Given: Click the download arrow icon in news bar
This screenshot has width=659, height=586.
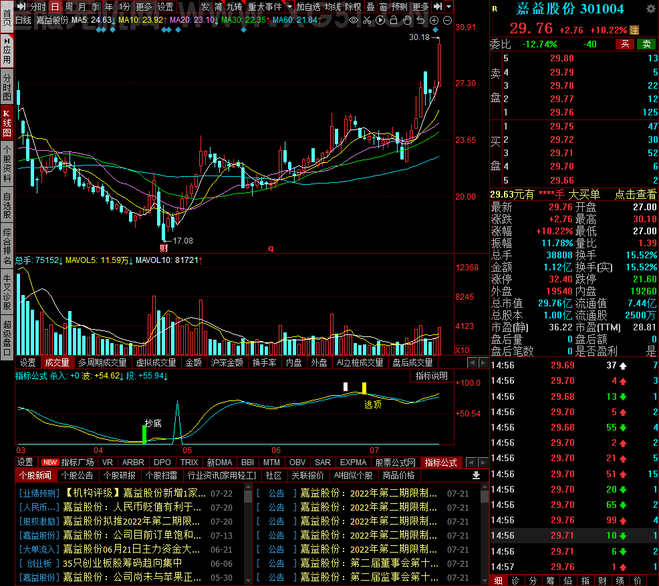Looking at the screenshot, I should tap(476, 475).
